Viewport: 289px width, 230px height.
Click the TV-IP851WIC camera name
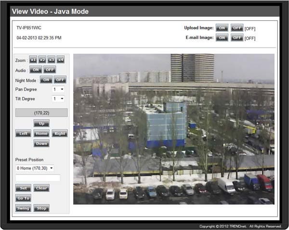click(29, 28)
